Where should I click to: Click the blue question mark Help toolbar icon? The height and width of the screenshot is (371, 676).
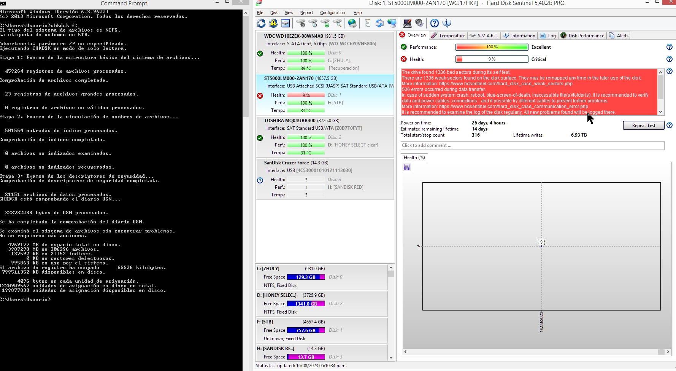click(x=435, y=23)
